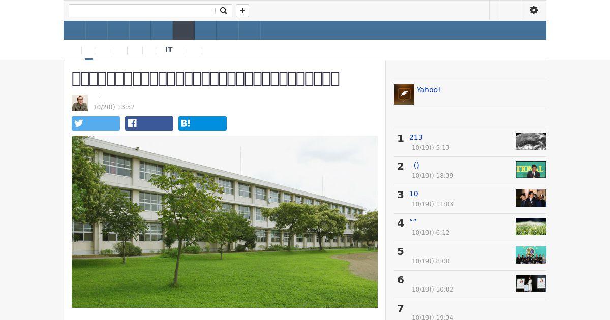Share article via Twitter button

pos(96,123)
